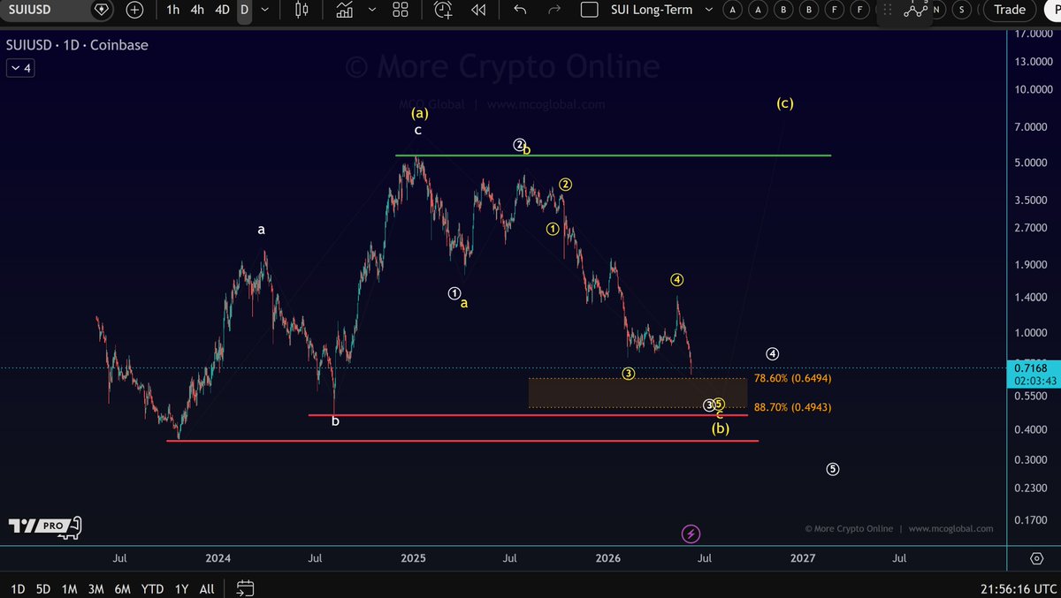Select the Elliott wave pattern tool icon
This screenshot has width=1061, height=598.
tap(915, 10)
